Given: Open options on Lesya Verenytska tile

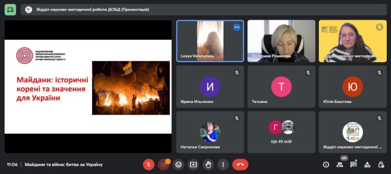Looking at the screenshot, I should point(237,27).
